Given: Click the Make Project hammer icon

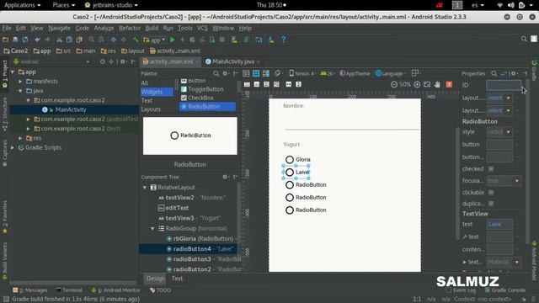Looking at the screenshot, I should [x=136, y=40].
